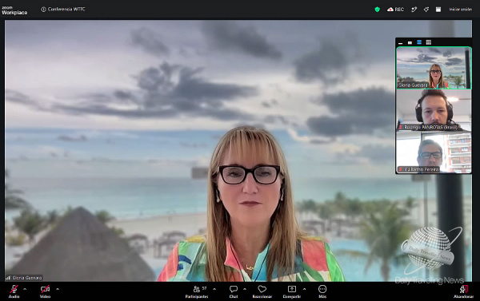Select Rodrigo PANROTAS video thumbnail
This screenshot has height=301, width=480.
pos(434,110)
